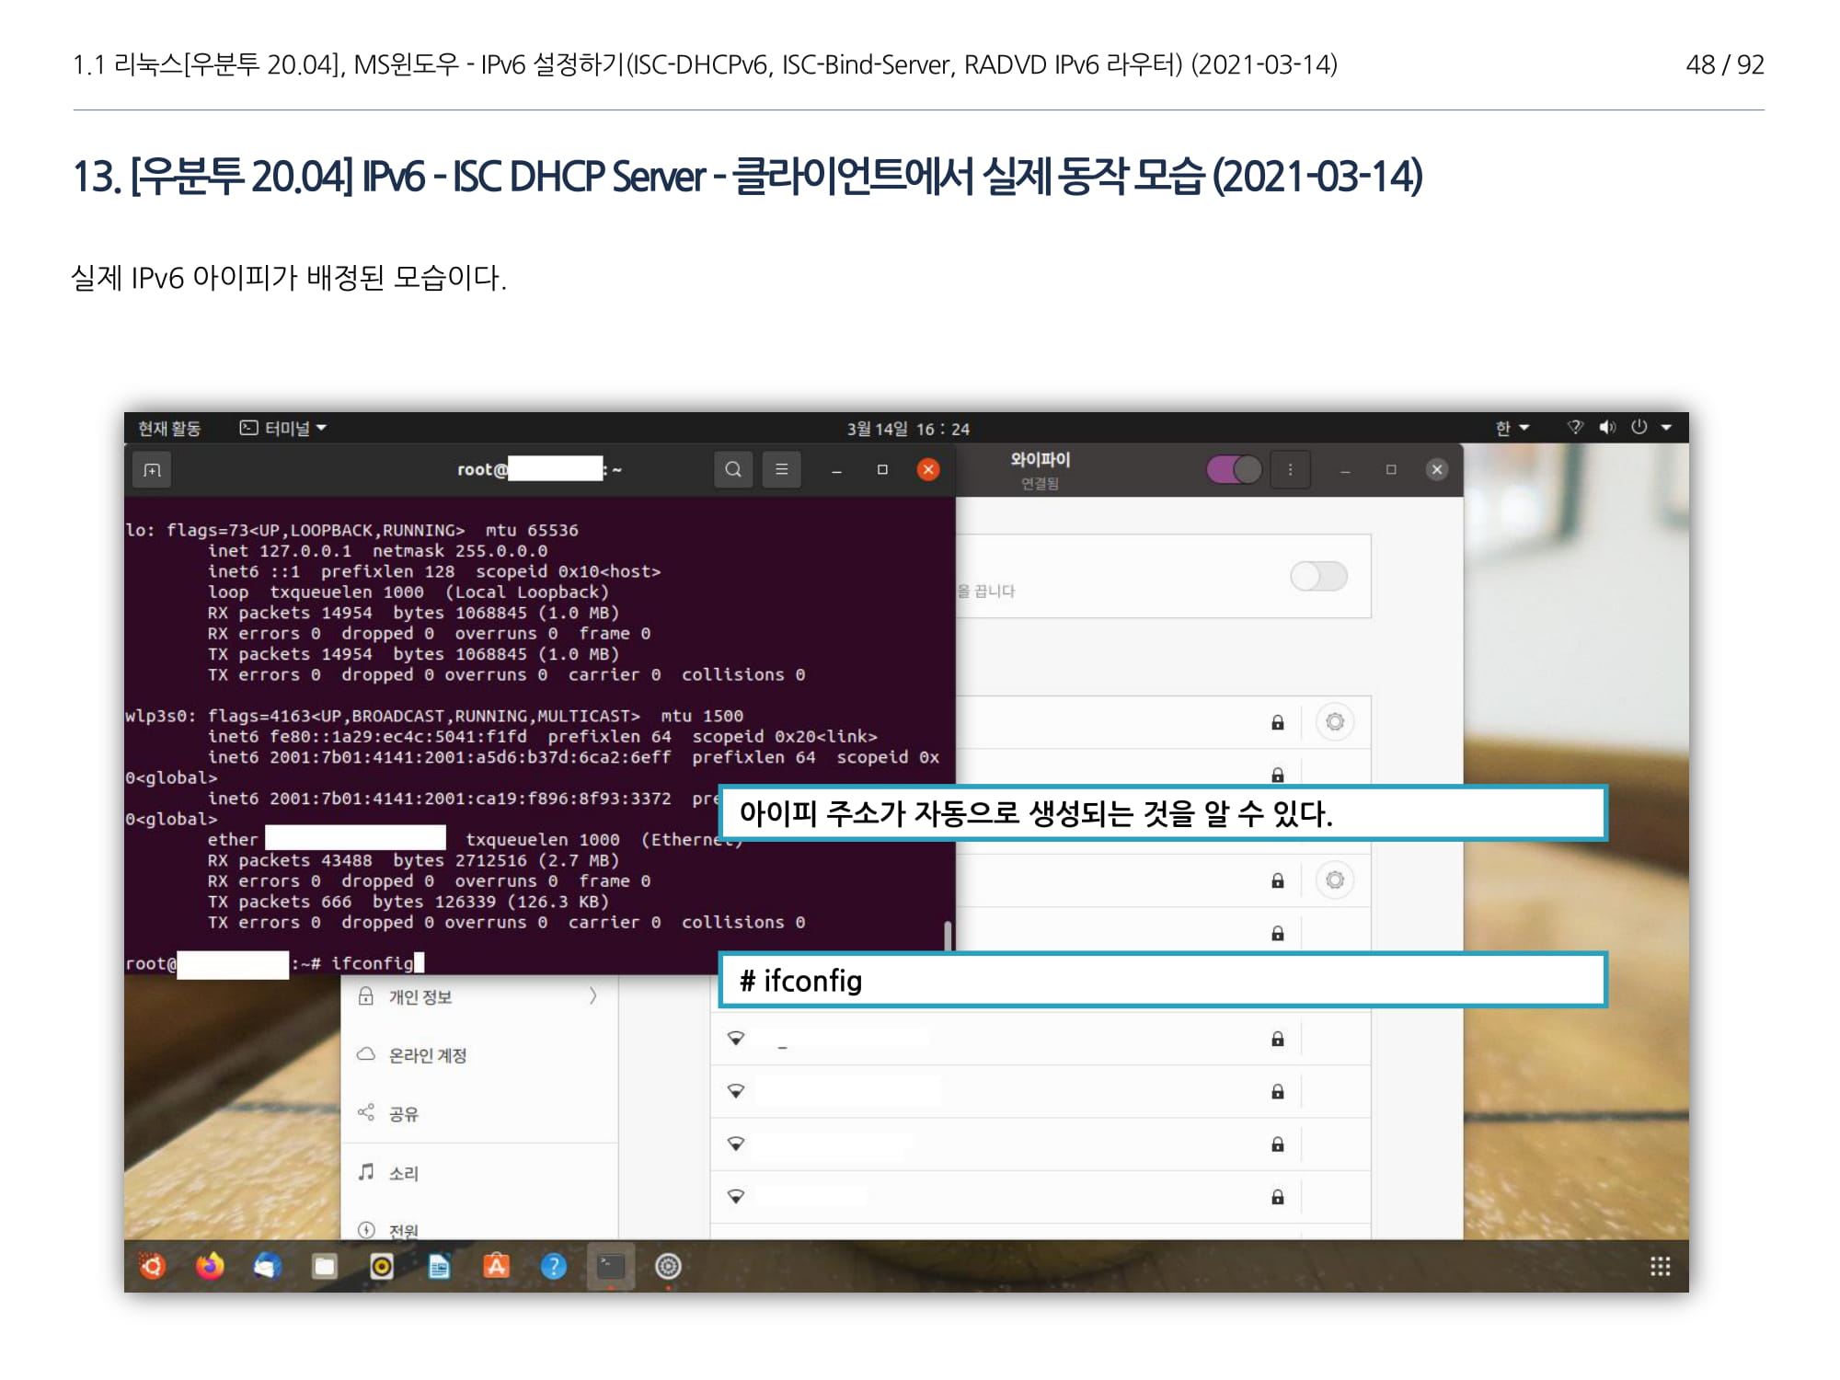Screen dimensions: 1840x1380
Task: Open the system status power menu arrow
Action: click(x=1666, y=428)
